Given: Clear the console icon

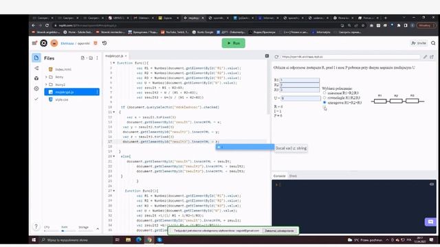Looking at the screenshot, I should [431, 184].
